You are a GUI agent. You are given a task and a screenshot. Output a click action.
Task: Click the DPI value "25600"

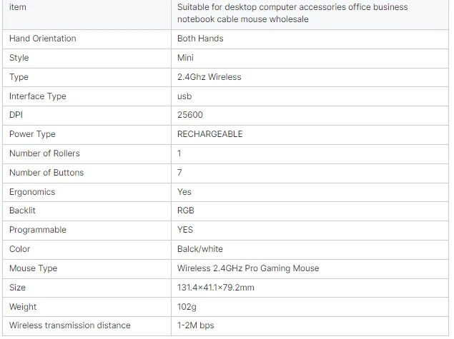[x=189, y=115]
